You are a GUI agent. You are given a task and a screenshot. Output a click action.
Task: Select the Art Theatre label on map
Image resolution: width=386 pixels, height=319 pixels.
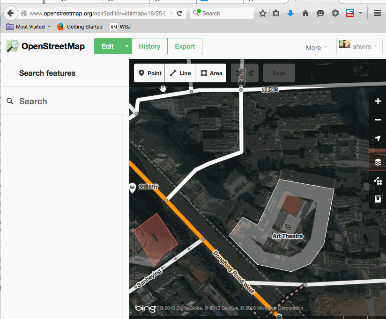pyautogui.click(x=288, y=236)
